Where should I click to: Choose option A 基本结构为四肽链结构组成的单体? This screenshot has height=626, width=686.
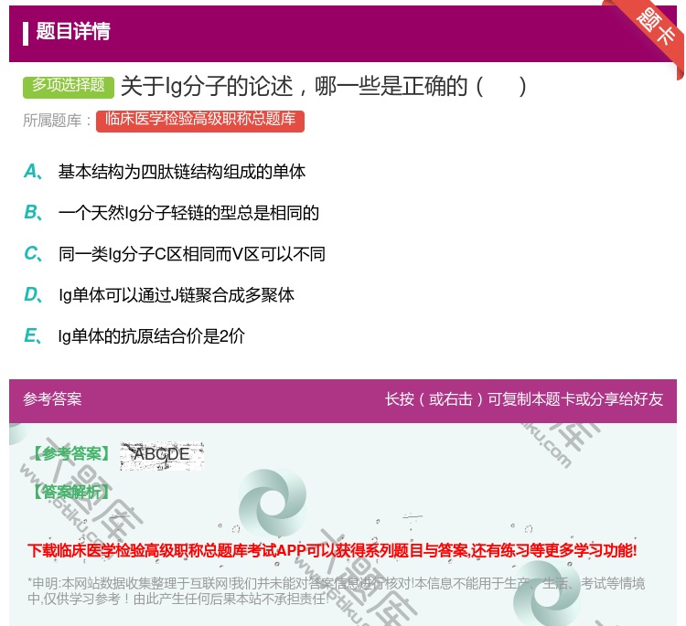(182, 172)
